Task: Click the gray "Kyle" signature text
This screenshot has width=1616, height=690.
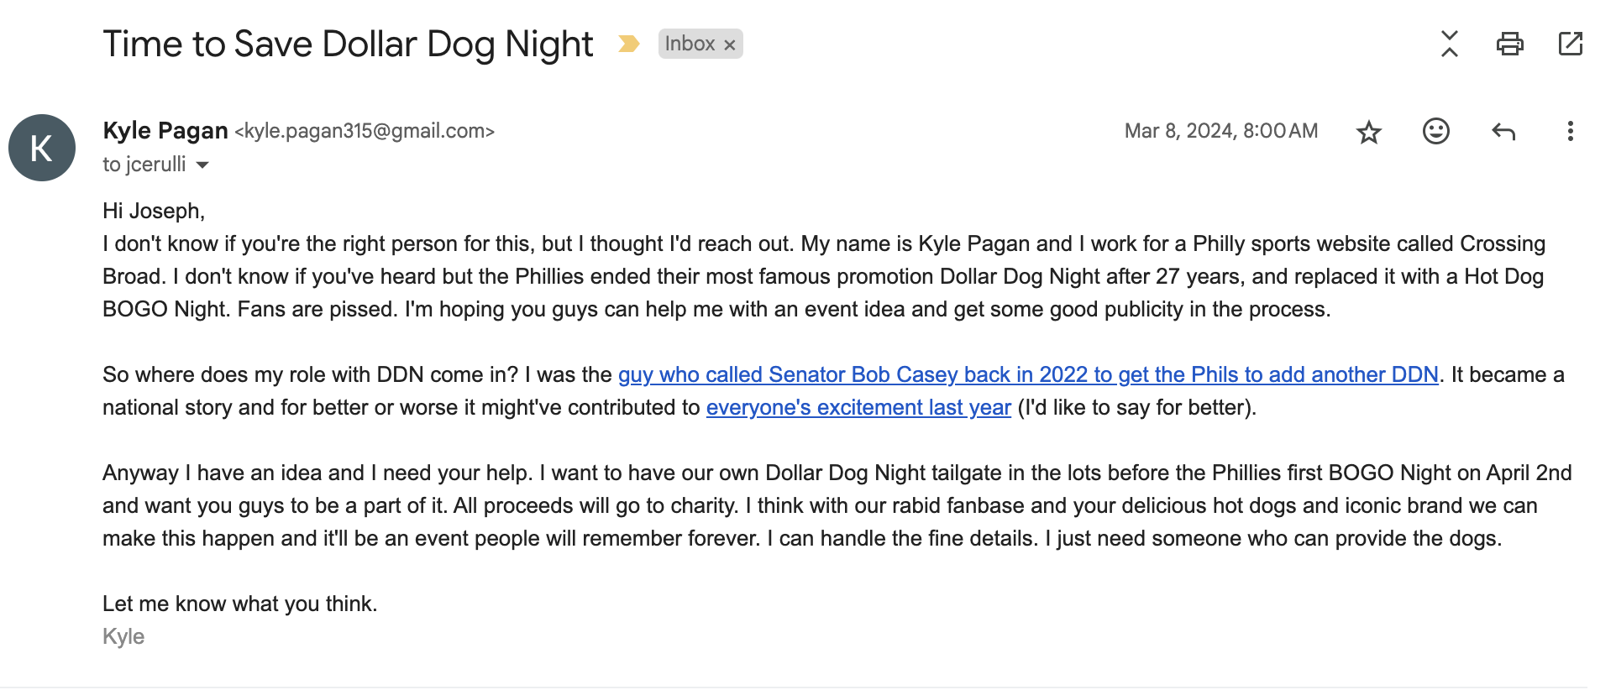Action: (x=123, y=636)
